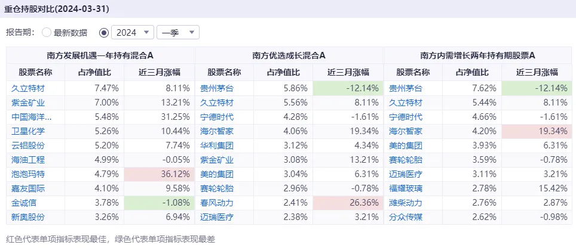Click 南方发展机遇一年持有混合A fund header
576x248 pixels.
(100, 55)
